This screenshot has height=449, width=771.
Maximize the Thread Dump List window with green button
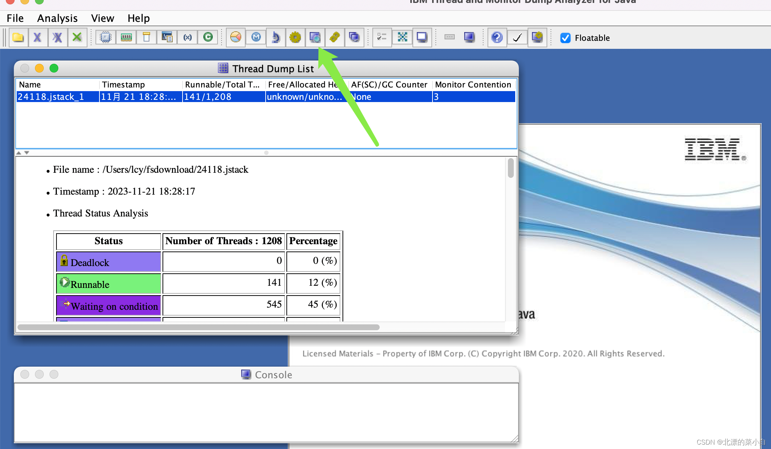tap(54, 68)
